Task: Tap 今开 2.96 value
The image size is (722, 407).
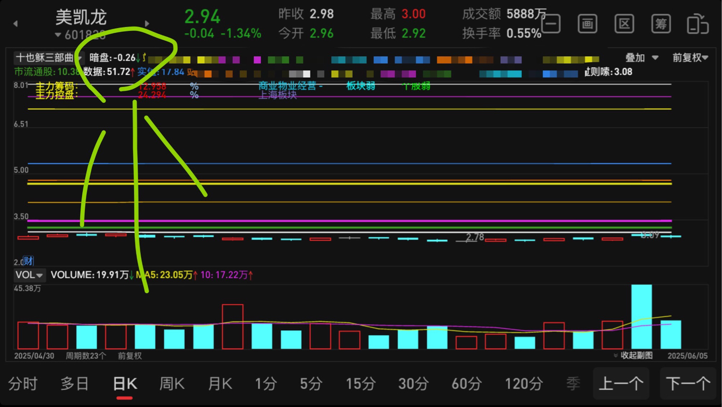Action: 322,33
